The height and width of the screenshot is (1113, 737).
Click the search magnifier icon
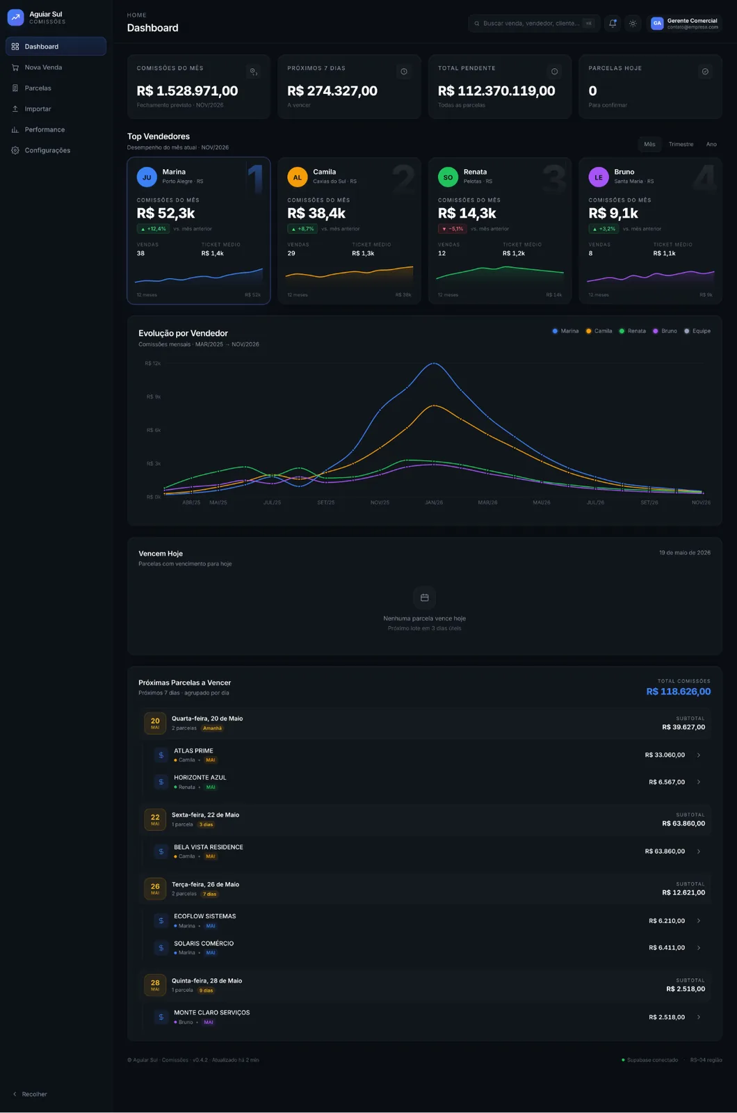(x=477, y=24)
